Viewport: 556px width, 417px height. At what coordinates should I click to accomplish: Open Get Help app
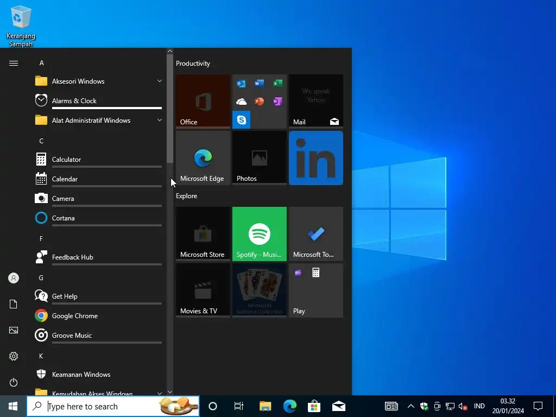click(x=98, y=296)
